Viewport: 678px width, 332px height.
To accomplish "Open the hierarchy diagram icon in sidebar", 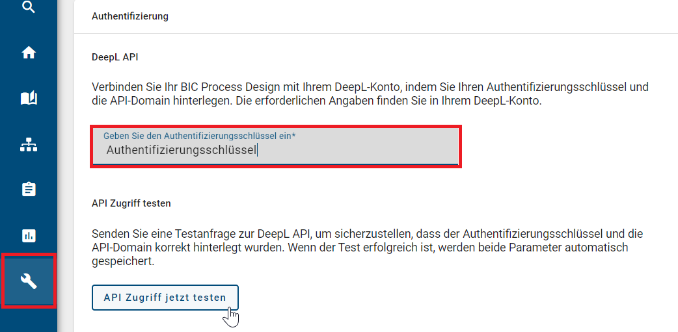I will (x=29, y=145).
